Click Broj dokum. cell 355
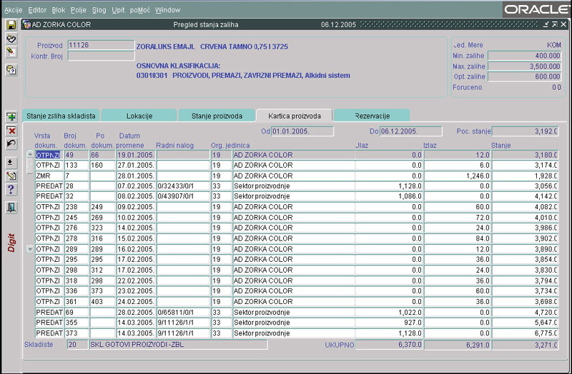This screenshot has width=572, height=374. pos(77,323)
